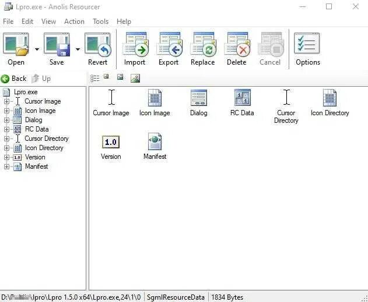Click the Dialog icon in content pane

199,98
